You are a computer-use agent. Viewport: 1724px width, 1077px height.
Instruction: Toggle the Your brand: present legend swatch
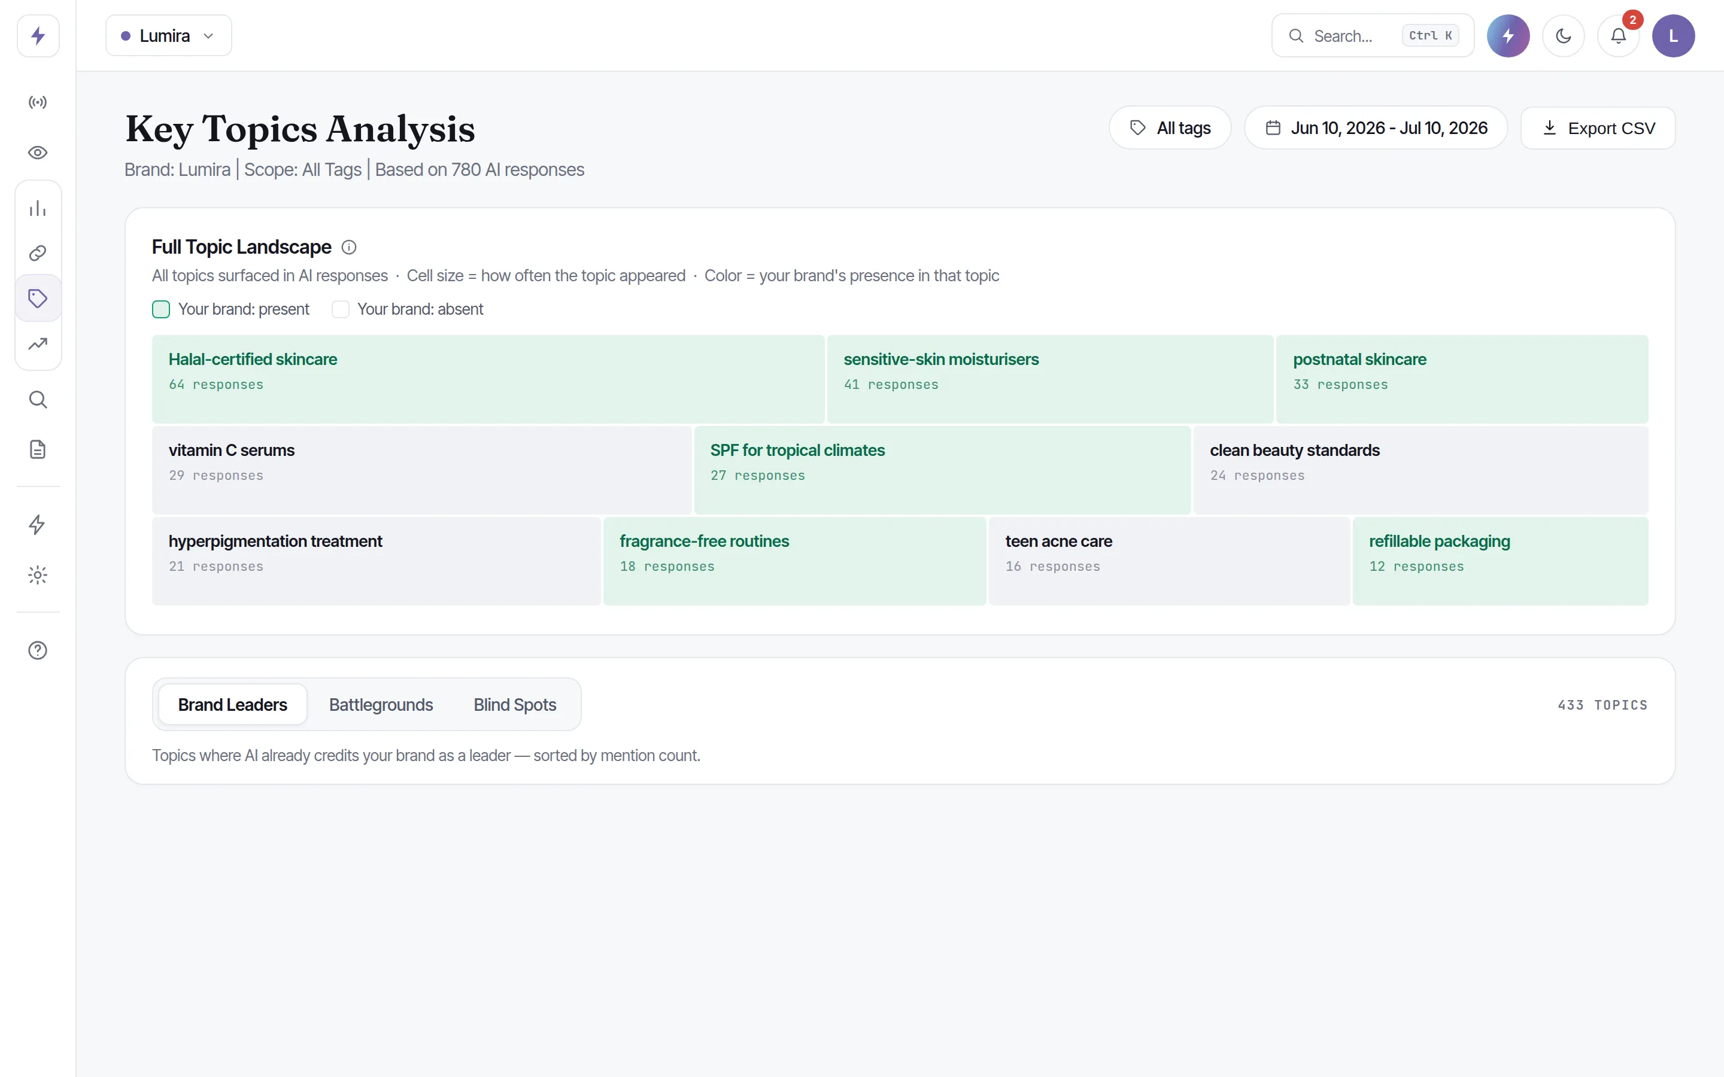coord(161,309)
